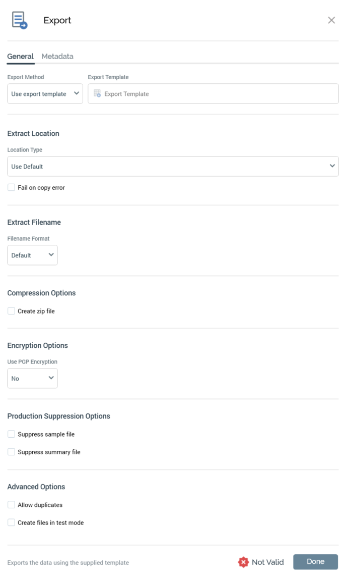Toggle the Allow duplicates checkbox
348x579 pixels.
(12, 505)
